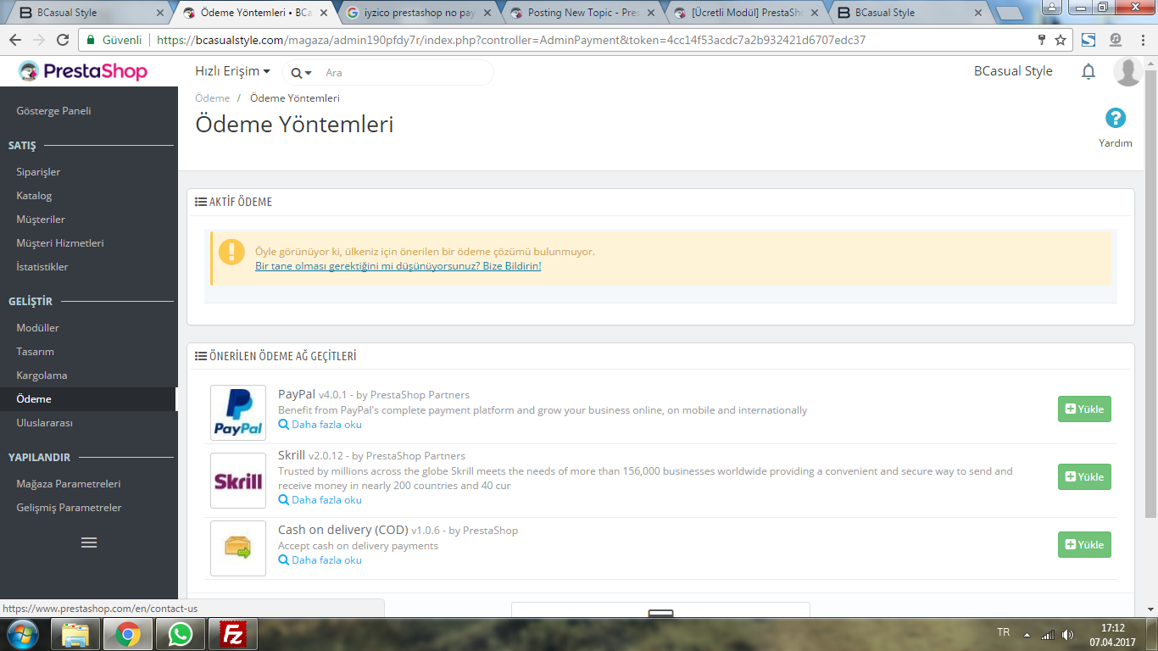Open the Windows Start button
Viewport: 1158px width, 651px height.
tap(22, 634)
